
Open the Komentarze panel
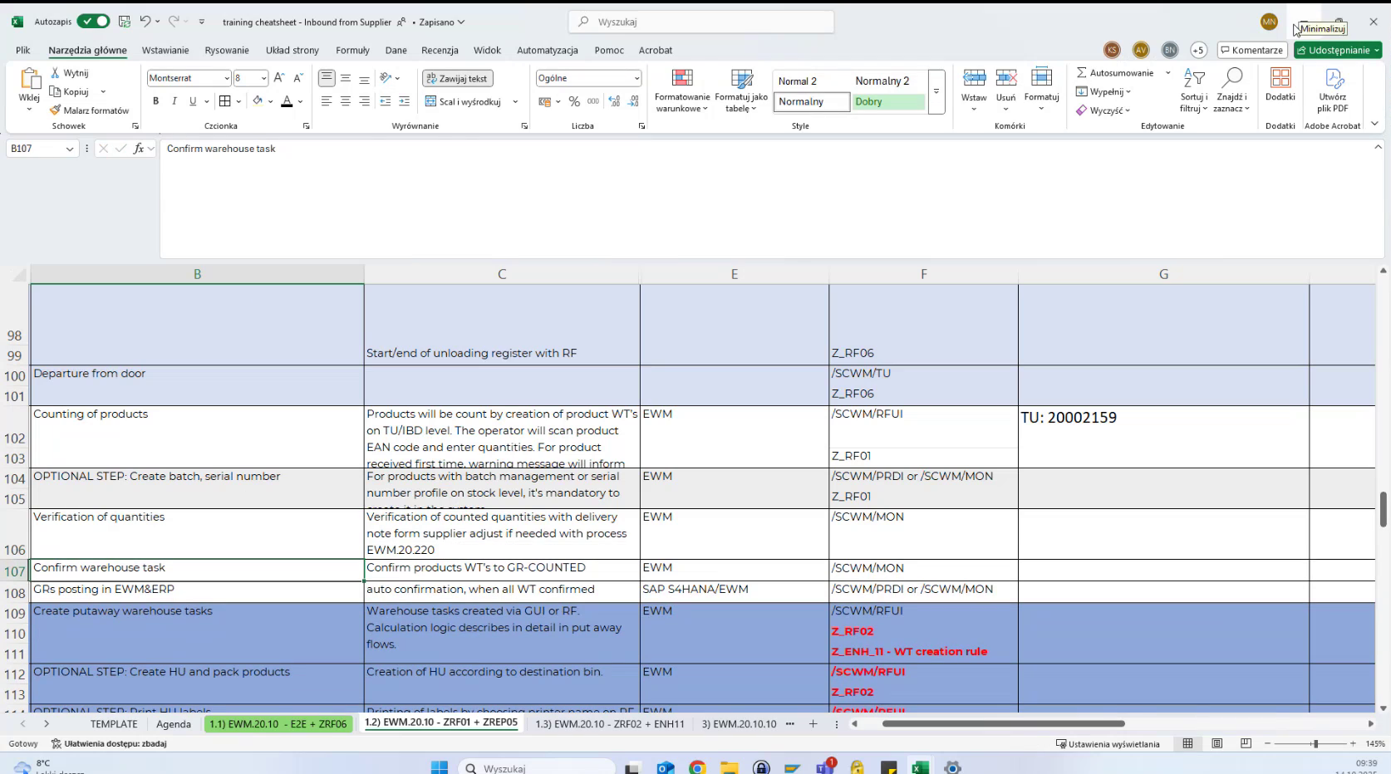click(x=1251, y=50)
